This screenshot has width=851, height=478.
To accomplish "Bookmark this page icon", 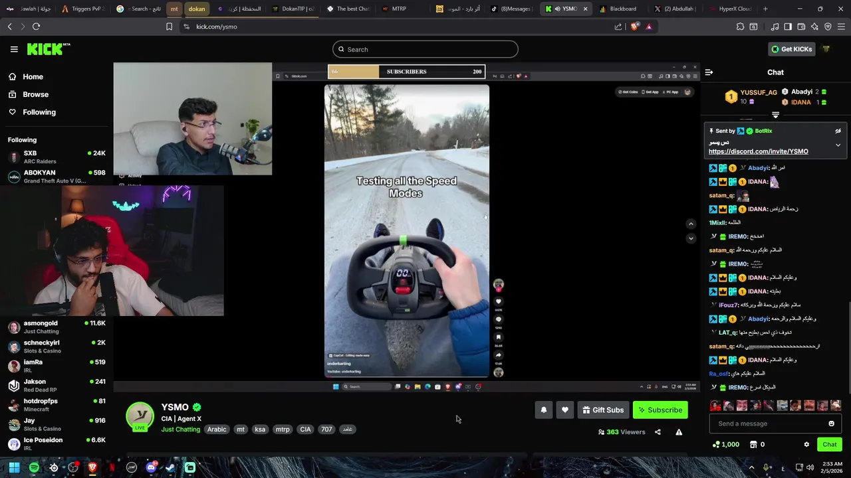I will [169, 27].
